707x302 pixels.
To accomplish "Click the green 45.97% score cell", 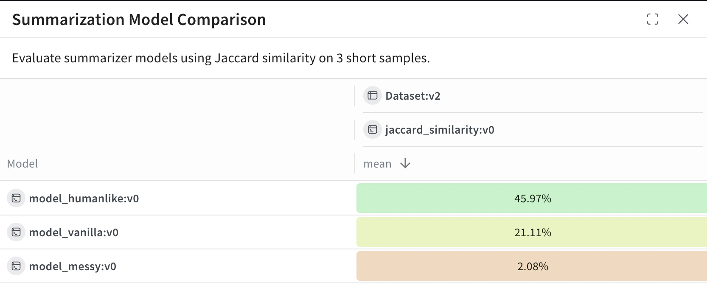I will tap(532, 199).
